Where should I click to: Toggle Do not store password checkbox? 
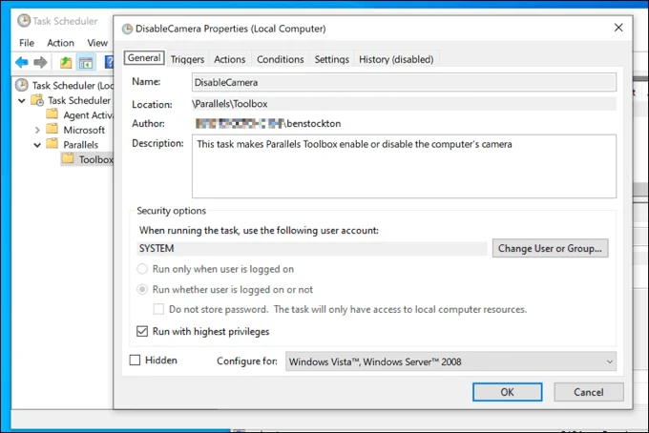point(158,309)
